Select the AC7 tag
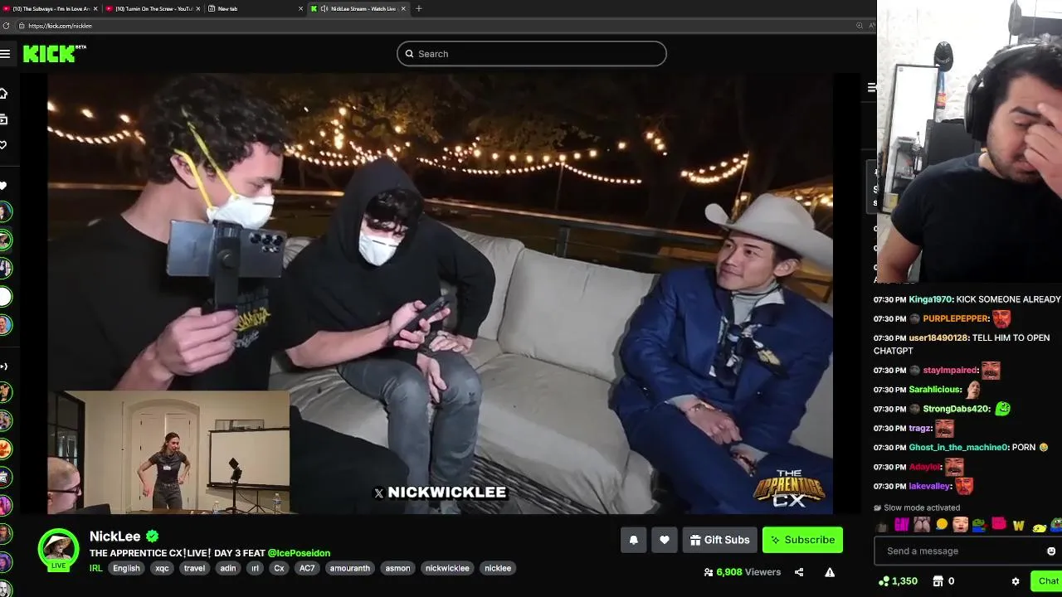The image size is (1062, 597). [307, 568]
